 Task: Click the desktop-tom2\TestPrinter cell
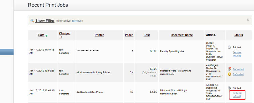click(90, 92)
